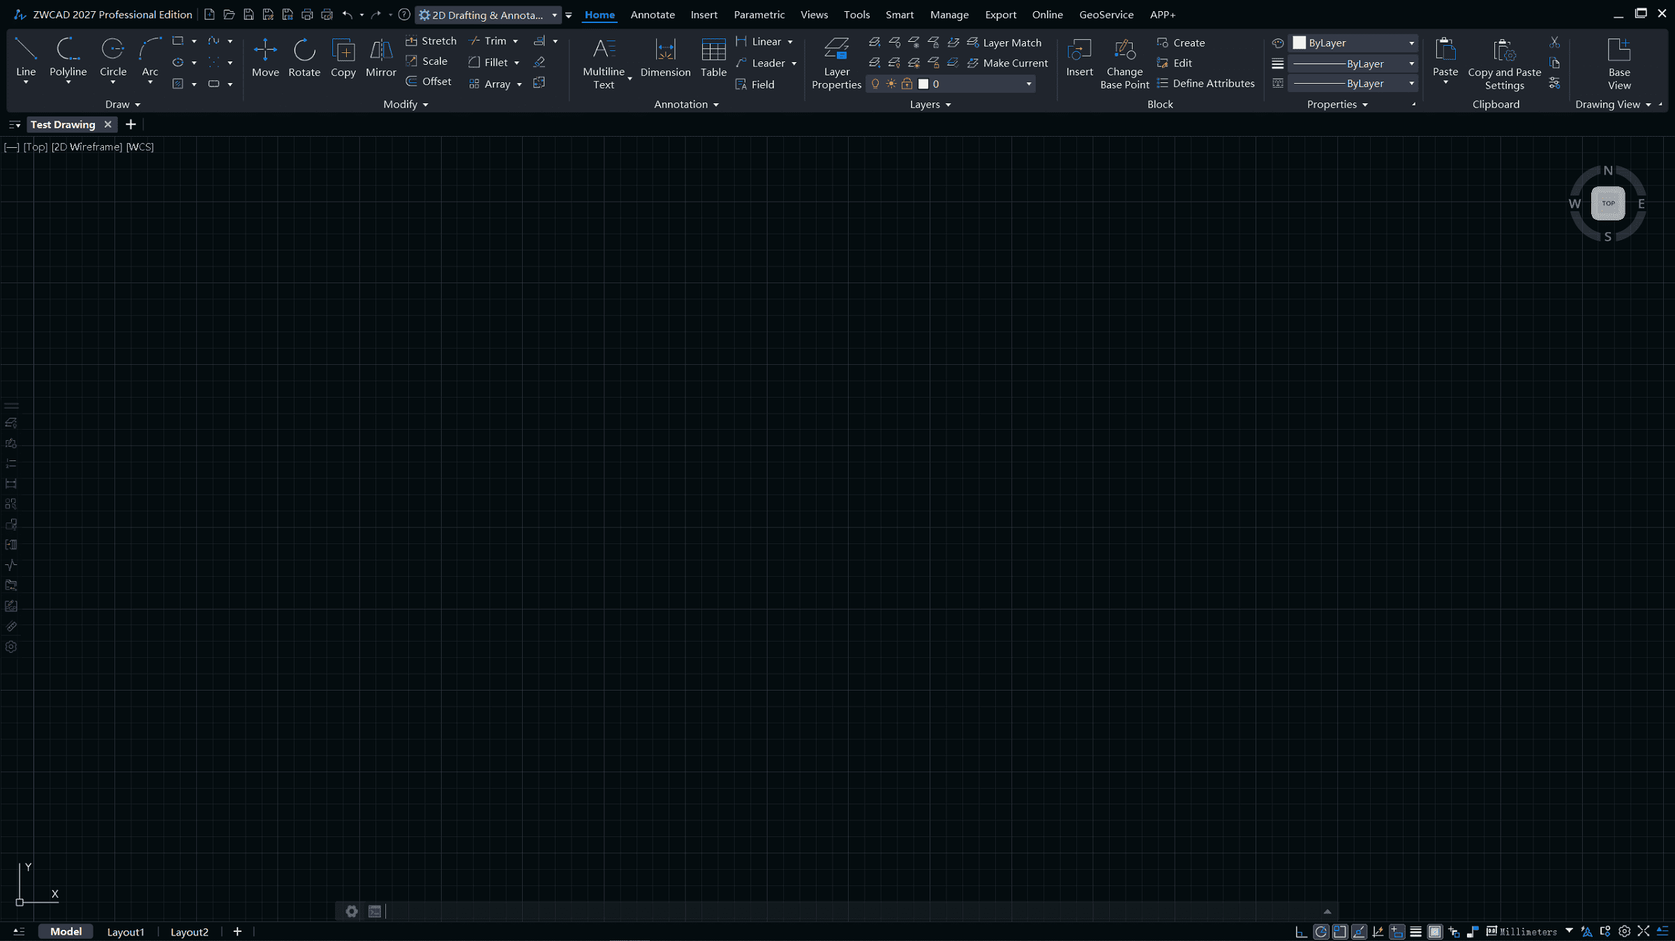Click Define Attributes in Block panel
1675x941 pixels.
(1206, 83)
